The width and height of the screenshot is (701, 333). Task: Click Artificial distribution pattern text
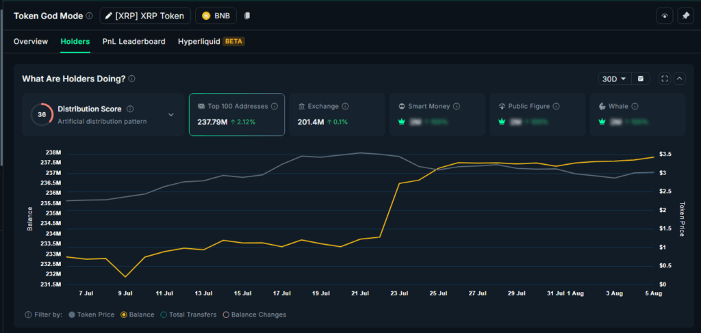tap(102, 122)
